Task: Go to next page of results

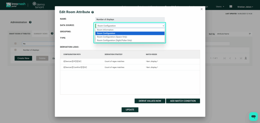Action: tap(235, 58)
